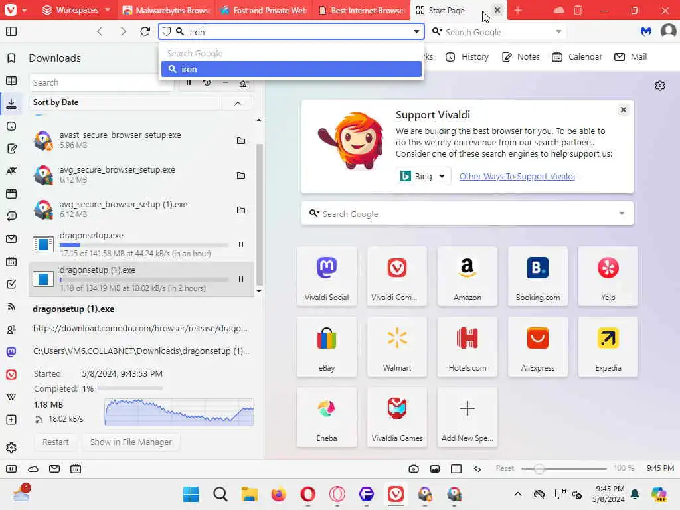Click the Downloads panel search field
This screenshot has height=510, width=680.
coord(101,82)
